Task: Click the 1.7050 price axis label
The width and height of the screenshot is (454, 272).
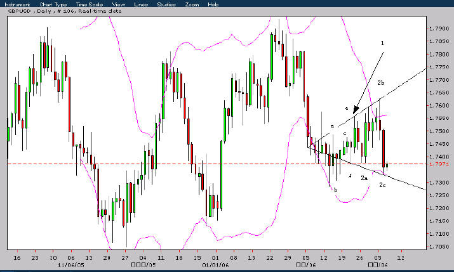Action: point(439,247)
